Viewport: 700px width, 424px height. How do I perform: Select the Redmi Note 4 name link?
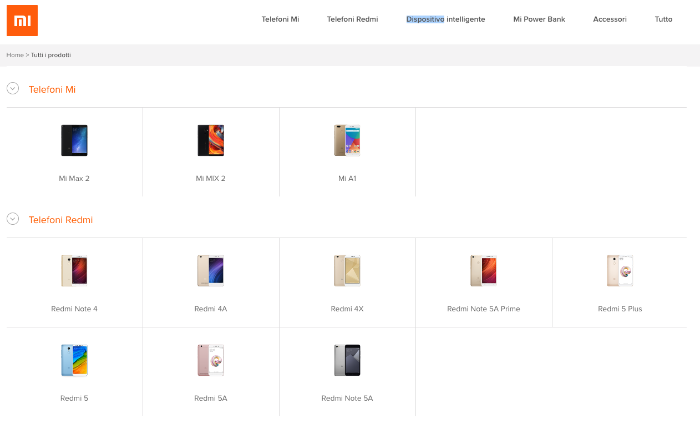point(74,309)
